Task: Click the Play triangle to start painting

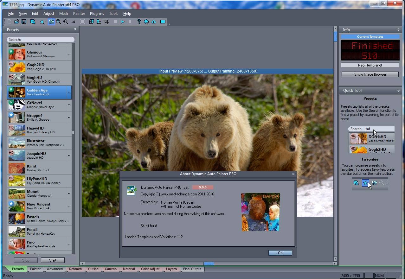Action: pyautogui.click(x=123, y=22)
